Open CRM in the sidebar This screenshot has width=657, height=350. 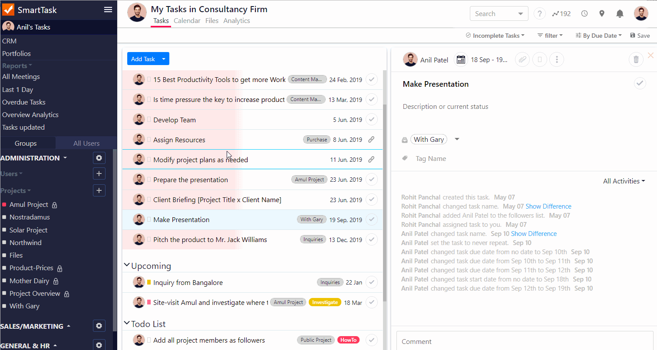coord(9,41)
